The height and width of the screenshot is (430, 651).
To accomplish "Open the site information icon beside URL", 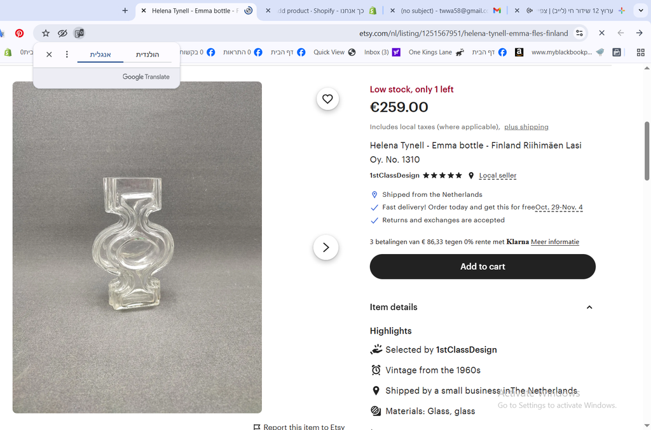I will coord(579,33).
